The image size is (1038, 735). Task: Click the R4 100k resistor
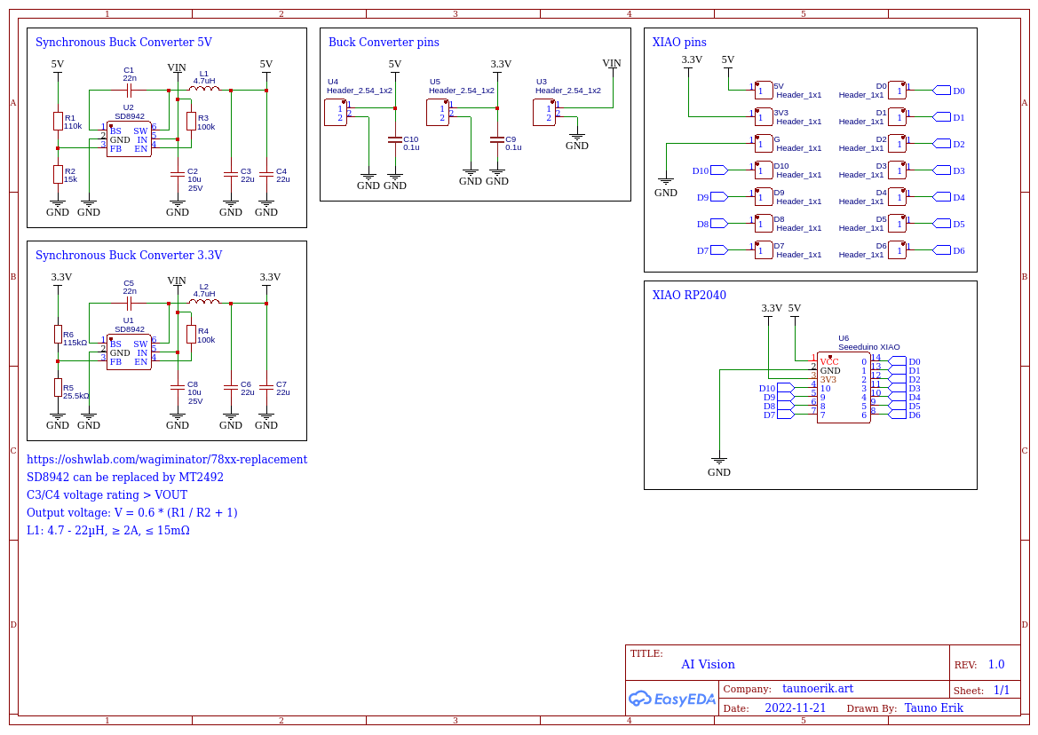pyautogui.click(x=191, y=335)
